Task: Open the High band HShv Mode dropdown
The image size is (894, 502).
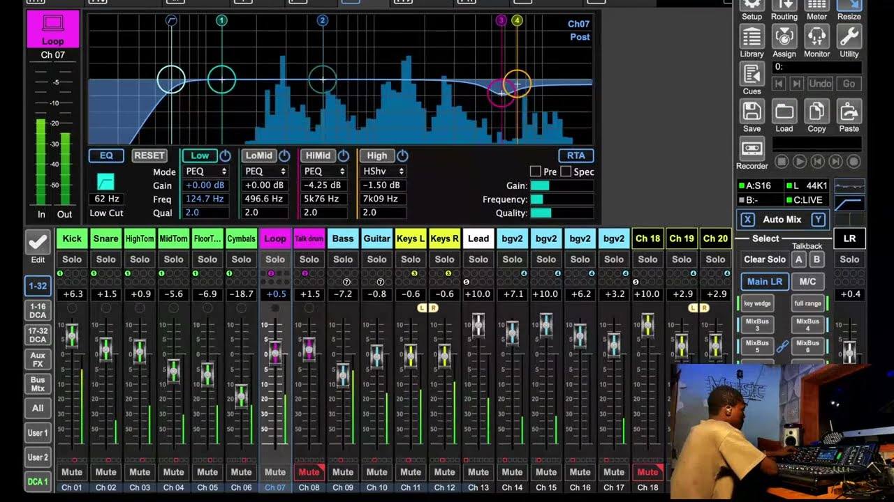Action: (383, 171)
